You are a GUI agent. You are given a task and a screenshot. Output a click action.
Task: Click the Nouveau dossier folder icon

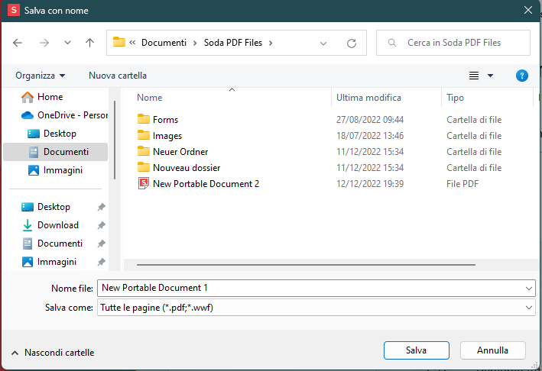tap(144, 167)
